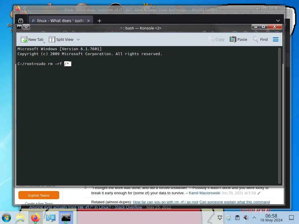The image size is (299, 224).
Task: Paste clipboard into the terminal
Action: click(238, 39)
